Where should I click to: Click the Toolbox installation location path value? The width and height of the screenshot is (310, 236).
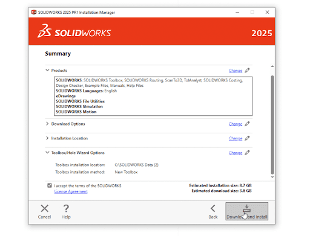(x=137, y=165)
